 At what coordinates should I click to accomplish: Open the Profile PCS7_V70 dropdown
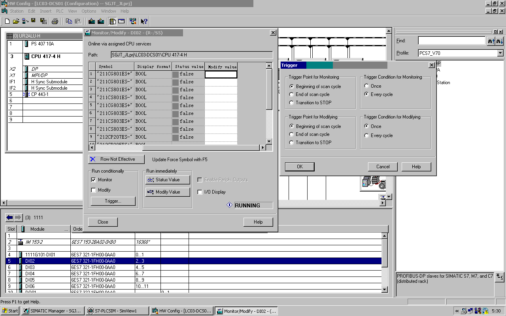(500, 53)
